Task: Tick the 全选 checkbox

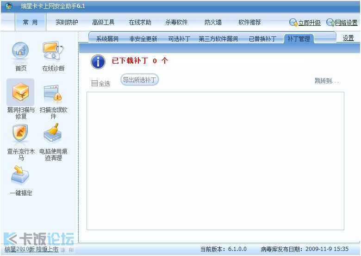Action: click(94, 83)
